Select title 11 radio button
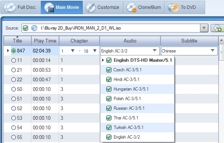224x143 pixels. (14, 60)
